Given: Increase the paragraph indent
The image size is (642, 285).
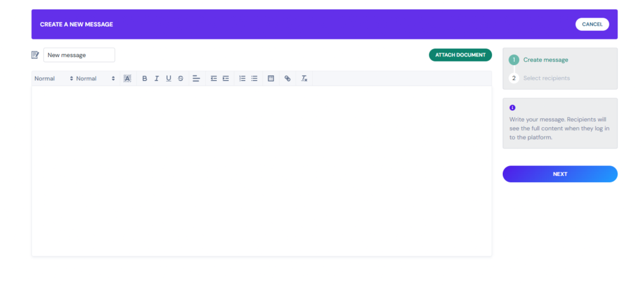Looking at the screenshot, I should pyautogui.click(x=226, y=78).
